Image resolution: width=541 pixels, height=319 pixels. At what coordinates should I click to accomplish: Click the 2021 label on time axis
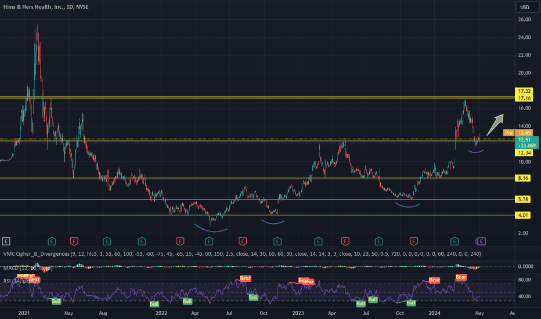(24, 313)
